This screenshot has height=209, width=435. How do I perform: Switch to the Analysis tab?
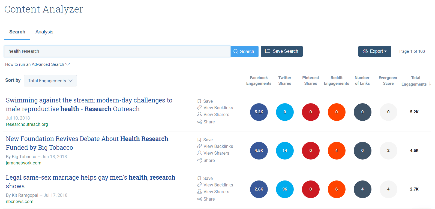(44, 32)
